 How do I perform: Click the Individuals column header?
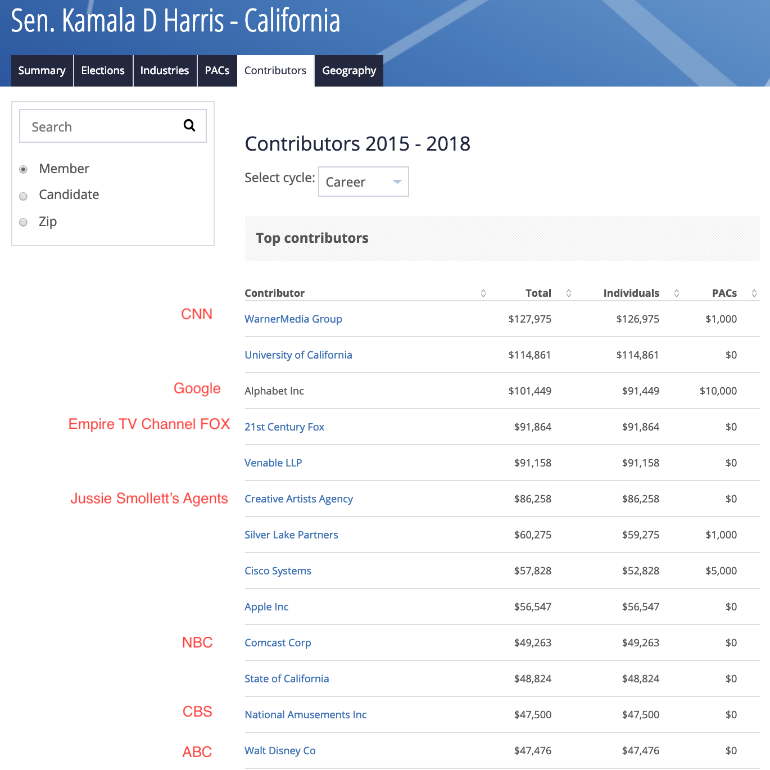point(631,293)
